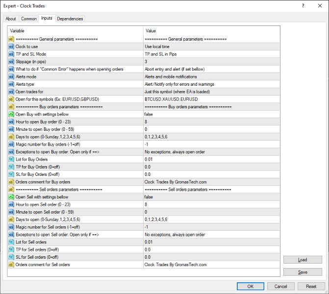The image size is (329, 294).
Task: Toggle the Open Sell with settings bellow false value
Action: click(x=211, y=197)
